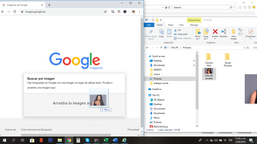Click the Privacidad link in Chrome footer
This screenshot has height=144, width=257.
[133, 130]
